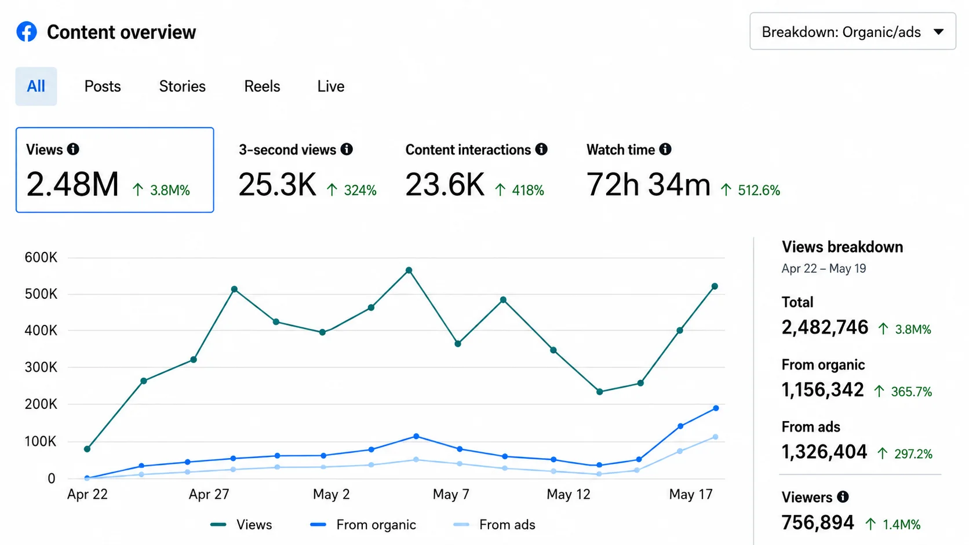Click the Viewers info icon
969x545 pixels.
(x=843, y=496)
